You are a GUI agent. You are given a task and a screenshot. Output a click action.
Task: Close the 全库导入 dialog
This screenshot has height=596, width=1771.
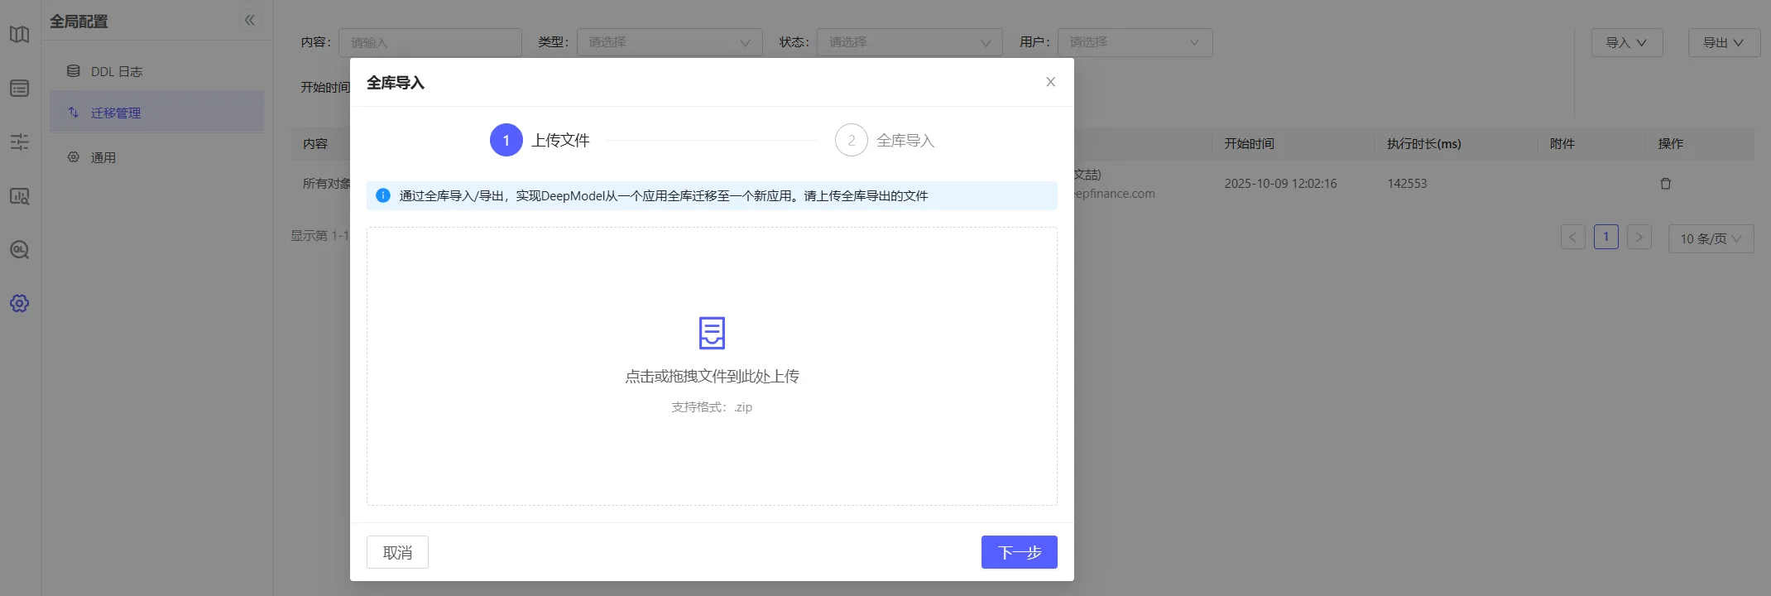[1050, 82]
